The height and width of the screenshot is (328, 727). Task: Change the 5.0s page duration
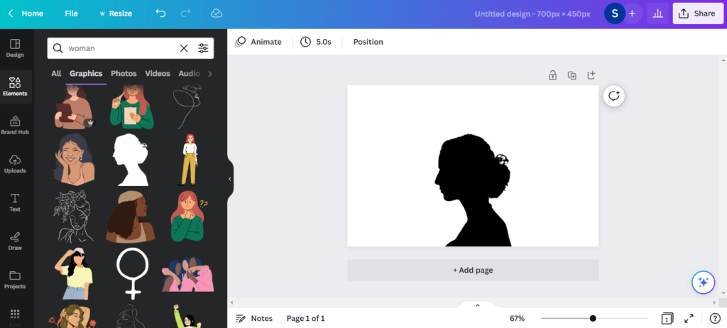tap(316, 42)
